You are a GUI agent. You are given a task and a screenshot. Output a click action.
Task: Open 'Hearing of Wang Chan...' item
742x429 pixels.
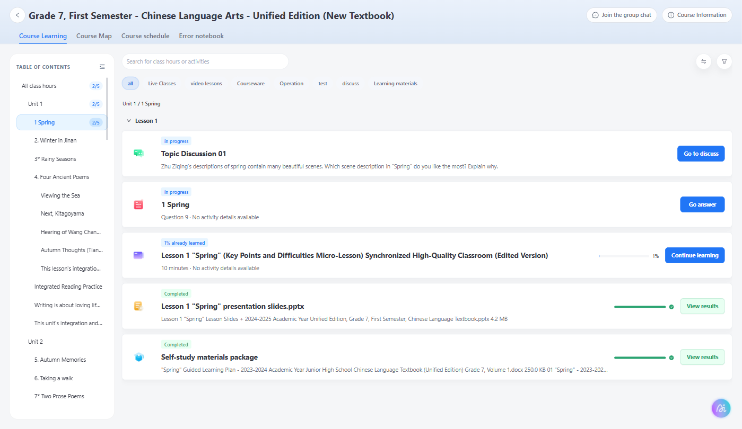coord(71,232)
